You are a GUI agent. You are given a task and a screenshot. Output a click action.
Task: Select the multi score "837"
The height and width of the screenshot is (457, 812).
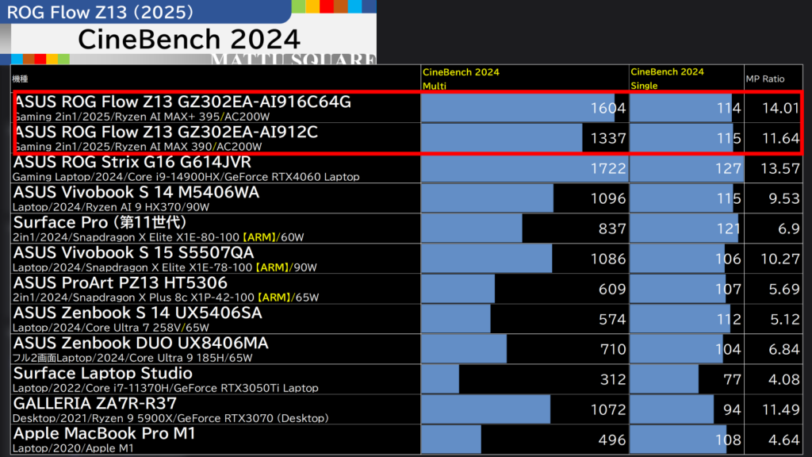612,228
